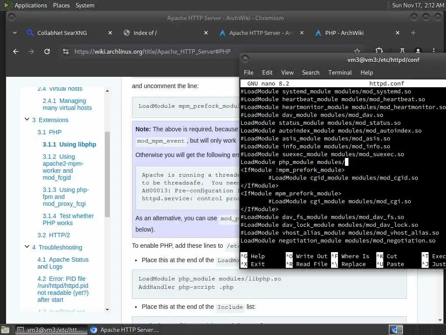This screenshot has height=335, width=446.
Task: Open the terminal Search menu
Action: point(311,73)
